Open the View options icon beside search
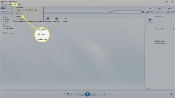Viewport: 175px width, 98px height. click(110, 12)
